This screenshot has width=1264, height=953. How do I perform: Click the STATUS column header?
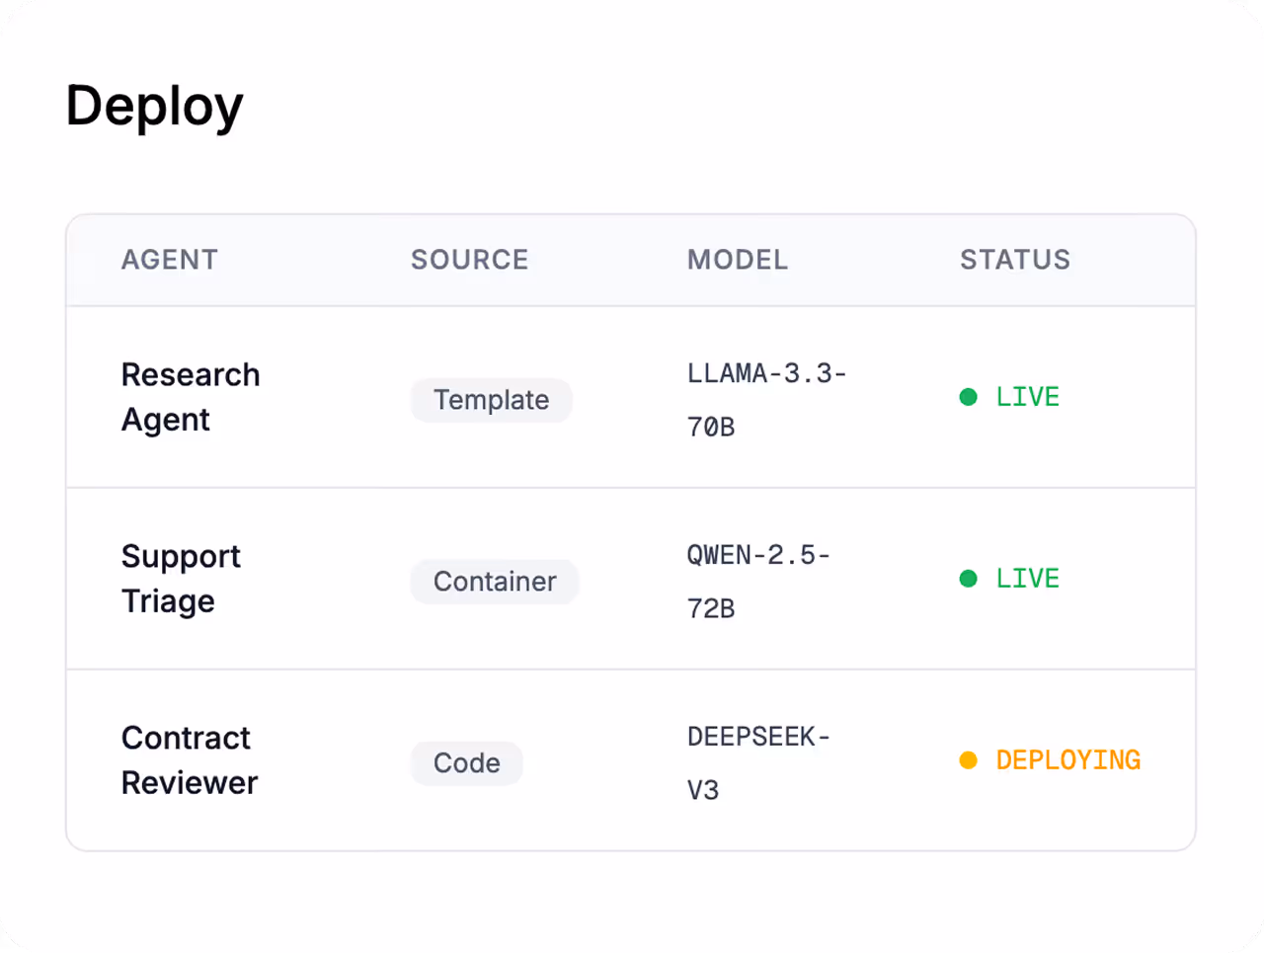1014,260
